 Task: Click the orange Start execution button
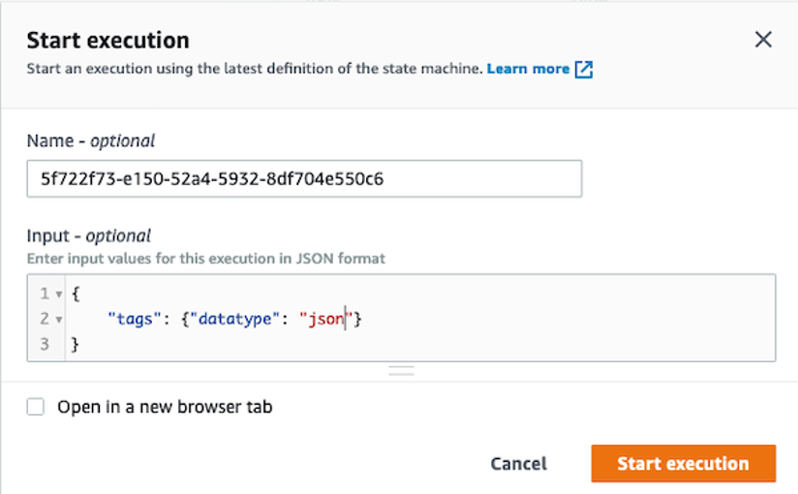pyautogui.click(x=683, y=463)
